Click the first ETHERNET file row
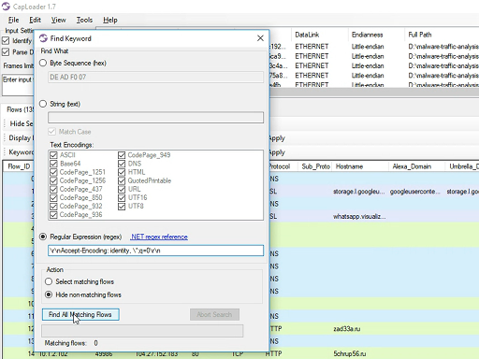Screen dimensions: 479x359 coord(374,47)
